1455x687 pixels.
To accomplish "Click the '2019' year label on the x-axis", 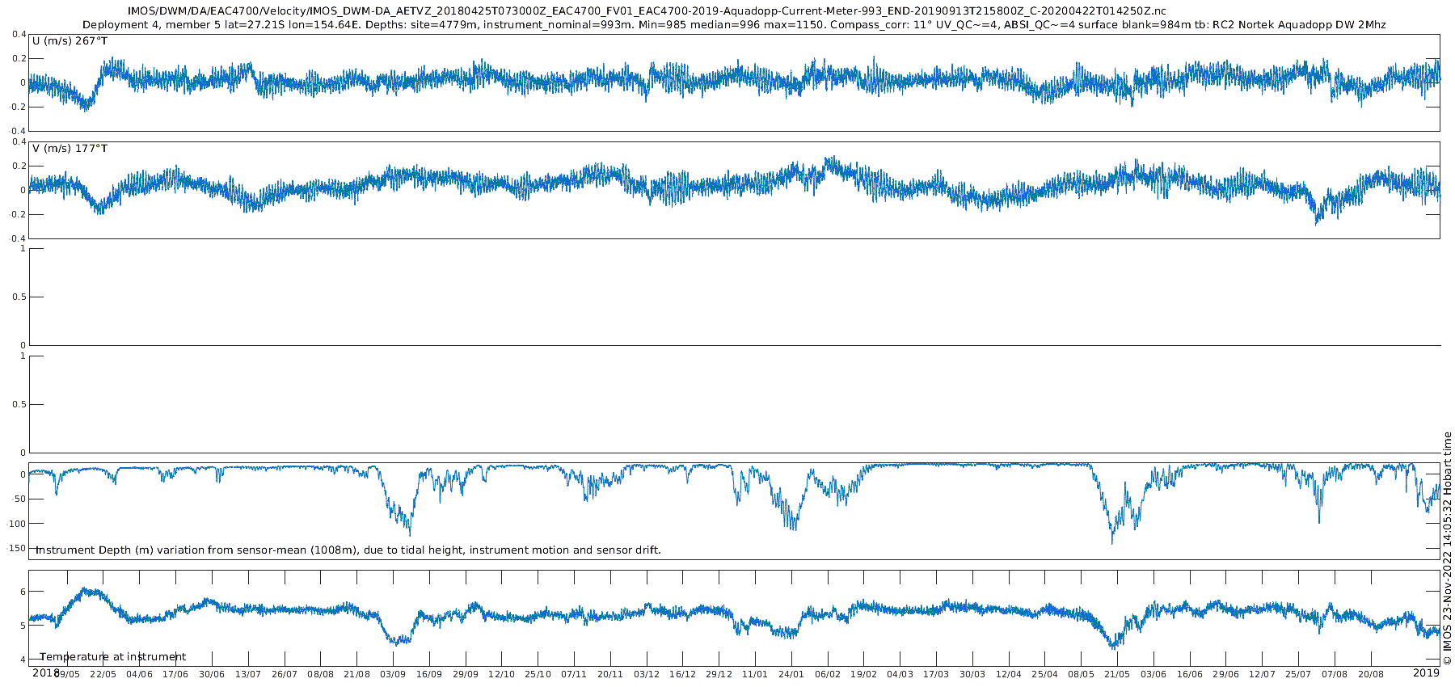I will click(1426, 672).
